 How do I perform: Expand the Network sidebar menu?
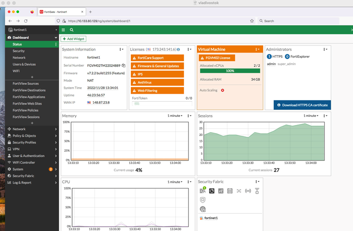tap(32, 129)
